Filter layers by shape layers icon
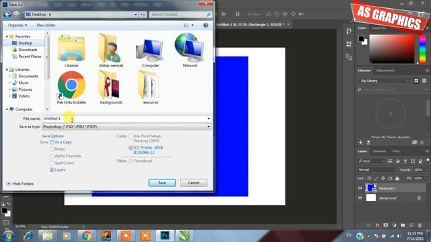 coord(413,161)
